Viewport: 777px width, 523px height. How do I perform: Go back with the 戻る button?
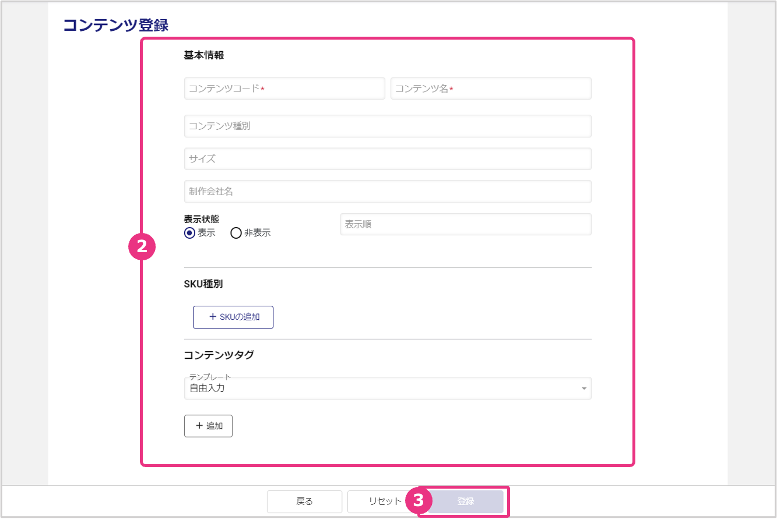point(304,501)
